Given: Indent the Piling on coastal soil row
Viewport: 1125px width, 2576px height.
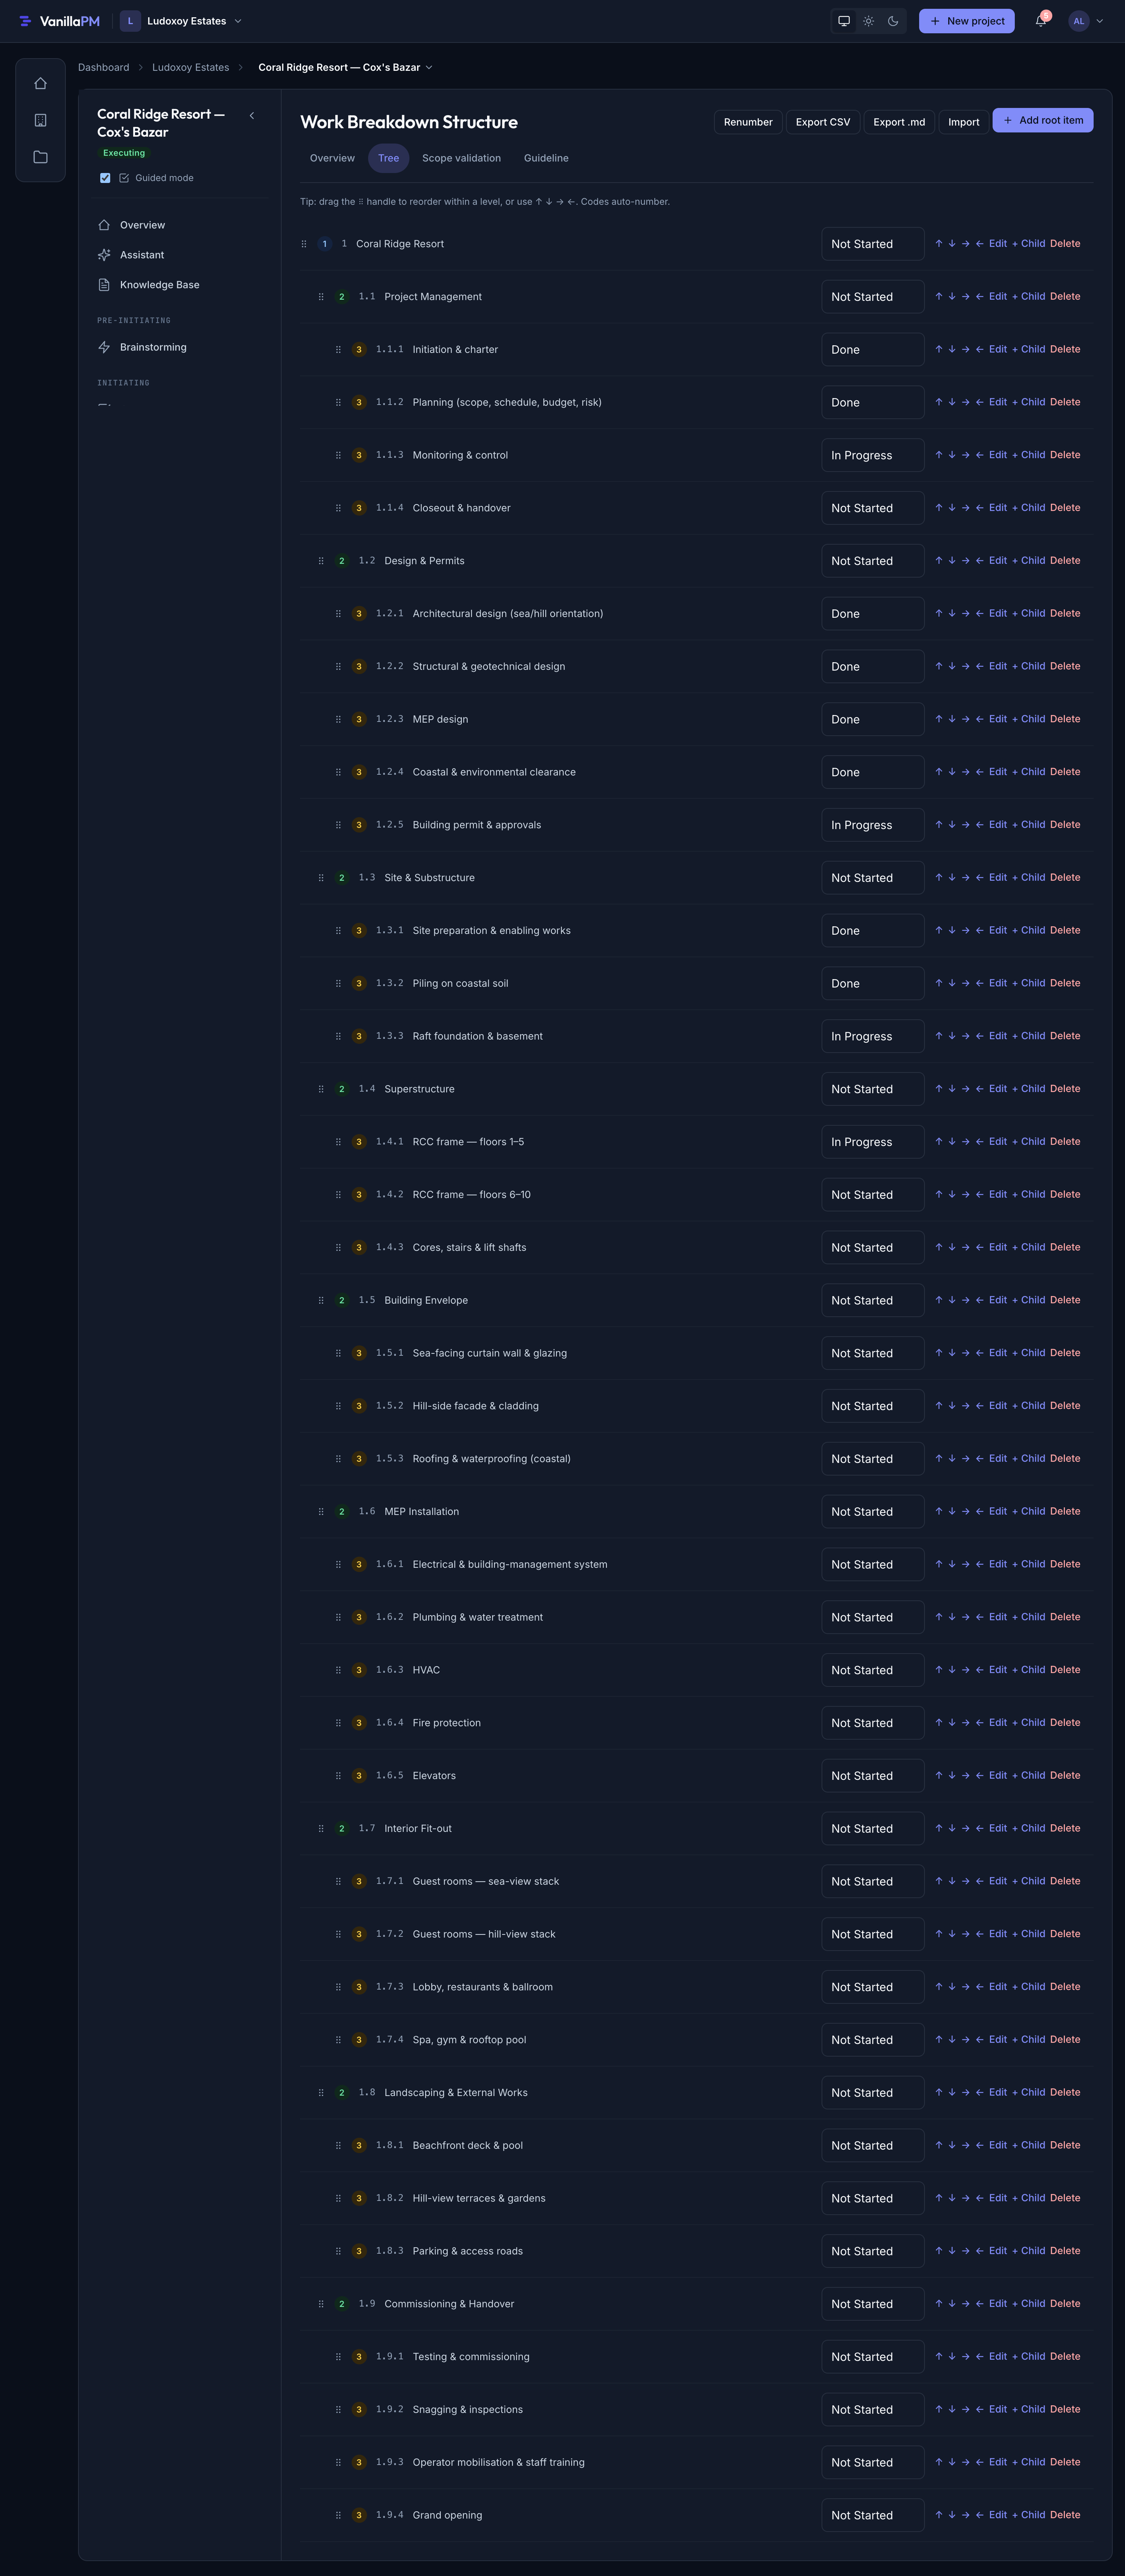Looking at the screenshot, I should click(966, 983).
